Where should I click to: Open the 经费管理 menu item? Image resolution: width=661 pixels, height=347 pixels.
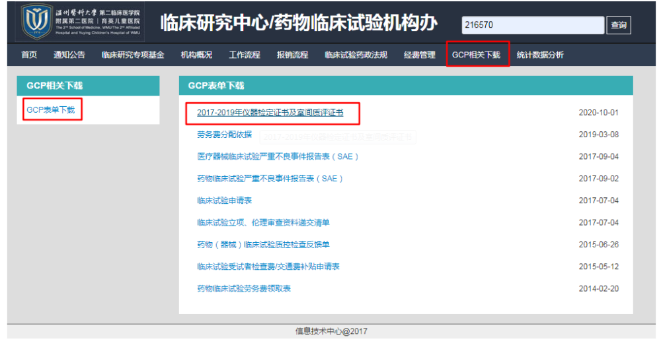coord(420,55)
